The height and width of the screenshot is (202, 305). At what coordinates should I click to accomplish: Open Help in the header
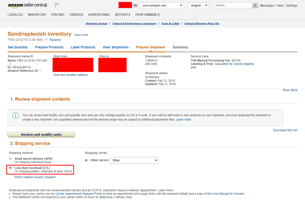click(280, 6)
